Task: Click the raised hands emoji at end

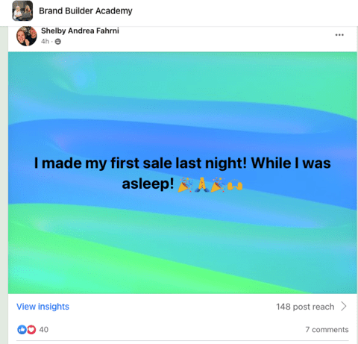Action: (x=235, y=185)
